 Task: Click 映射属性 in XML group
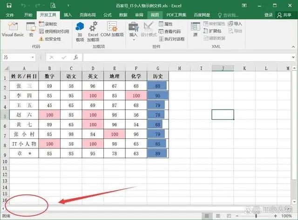pyautogui.click(x=214, y=24)
